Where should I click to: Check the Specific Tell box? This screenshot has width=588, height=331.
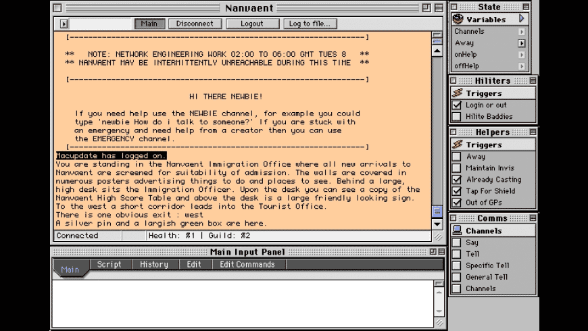(456, 265)
